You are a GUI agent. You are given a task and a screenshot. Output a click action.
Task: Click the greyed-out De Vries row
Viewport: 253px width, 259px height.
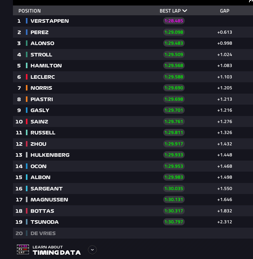tap(133, 233)
